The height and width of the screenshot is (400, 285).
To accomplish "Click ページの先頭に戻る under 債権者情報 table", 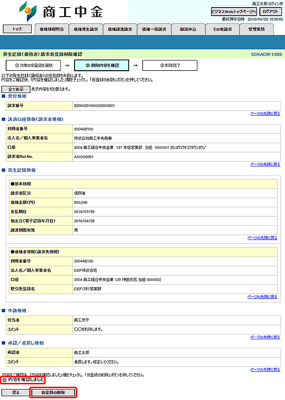I will pos(262,297).
